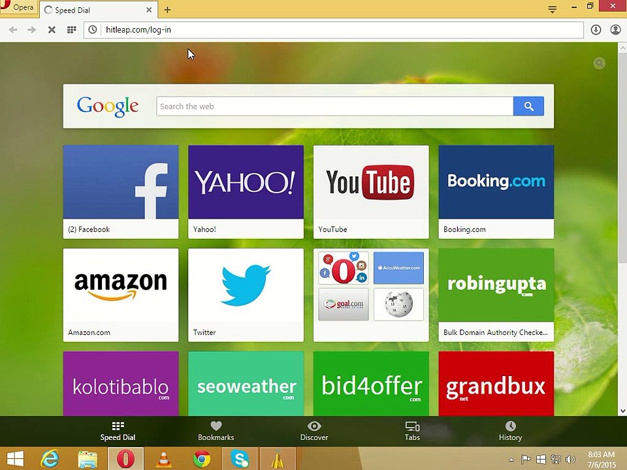Open the volume speaker tray icon

point(570,459)
